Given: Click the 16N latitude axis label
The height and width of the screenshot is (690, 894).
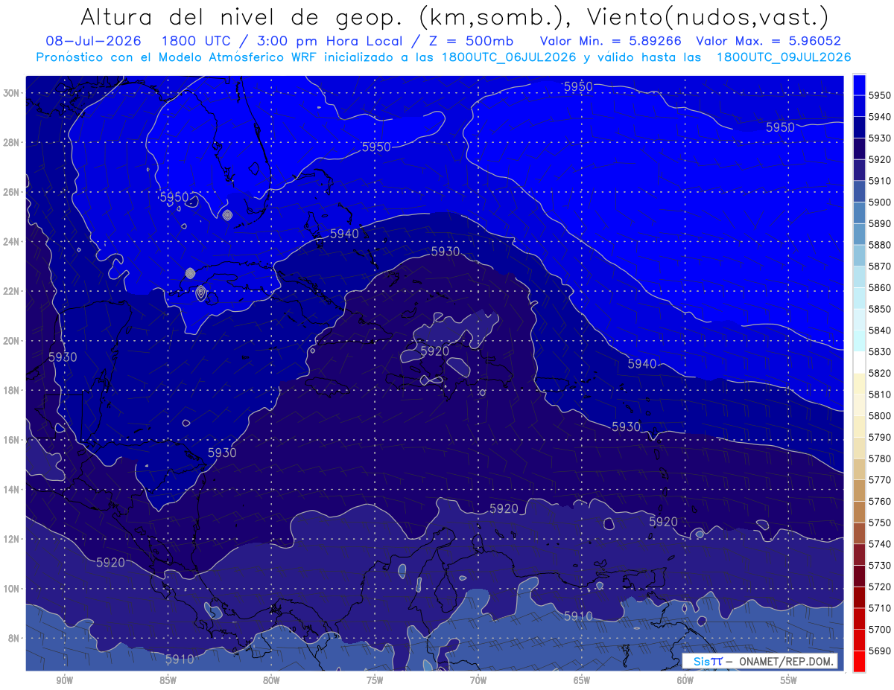Looking at the screenshot, I should [13, 440].
